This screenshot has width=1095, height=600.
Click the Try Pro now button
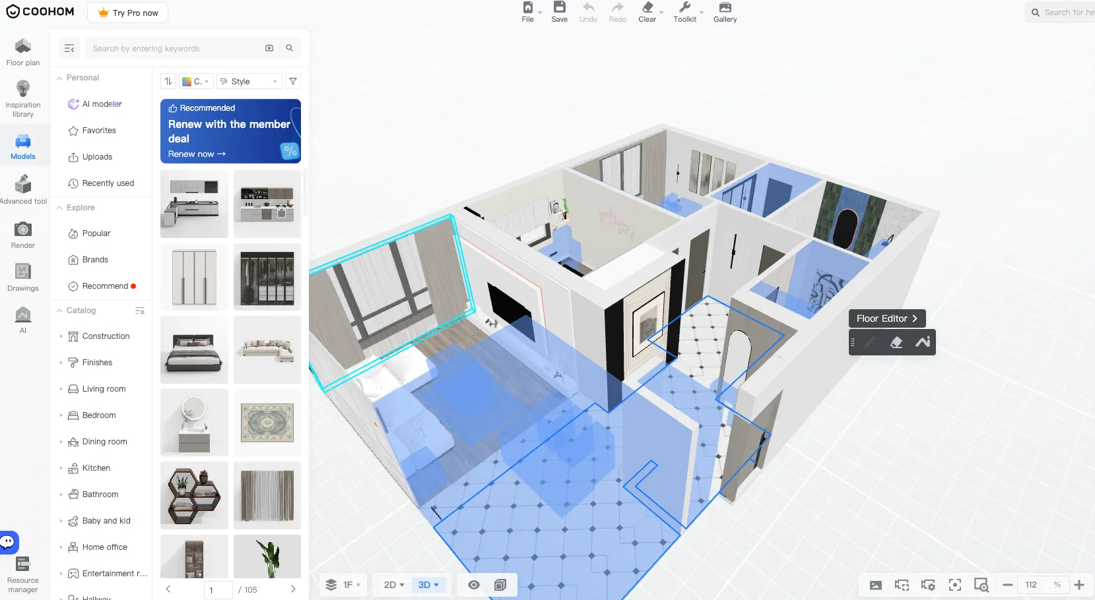(128, 13)
